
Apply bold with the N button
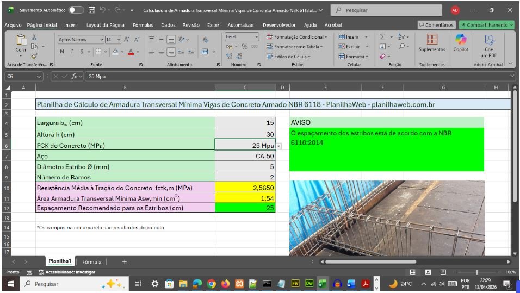pos(62,52)
